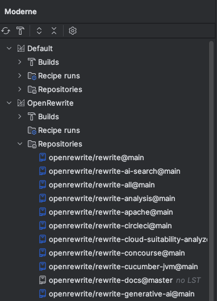The image size is (217, 301).
Task: Select openrewrite/rewrite-cucumber-jvm@main repository
Action: pos(123,266)
